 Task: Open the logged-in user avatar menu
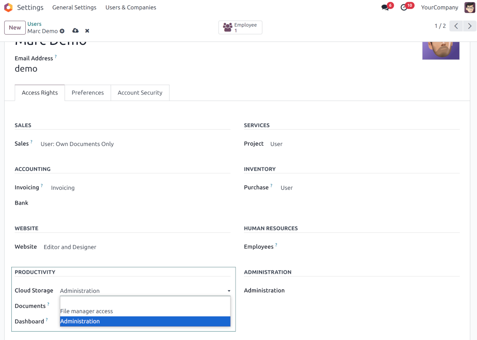click(x=469, y=8)
